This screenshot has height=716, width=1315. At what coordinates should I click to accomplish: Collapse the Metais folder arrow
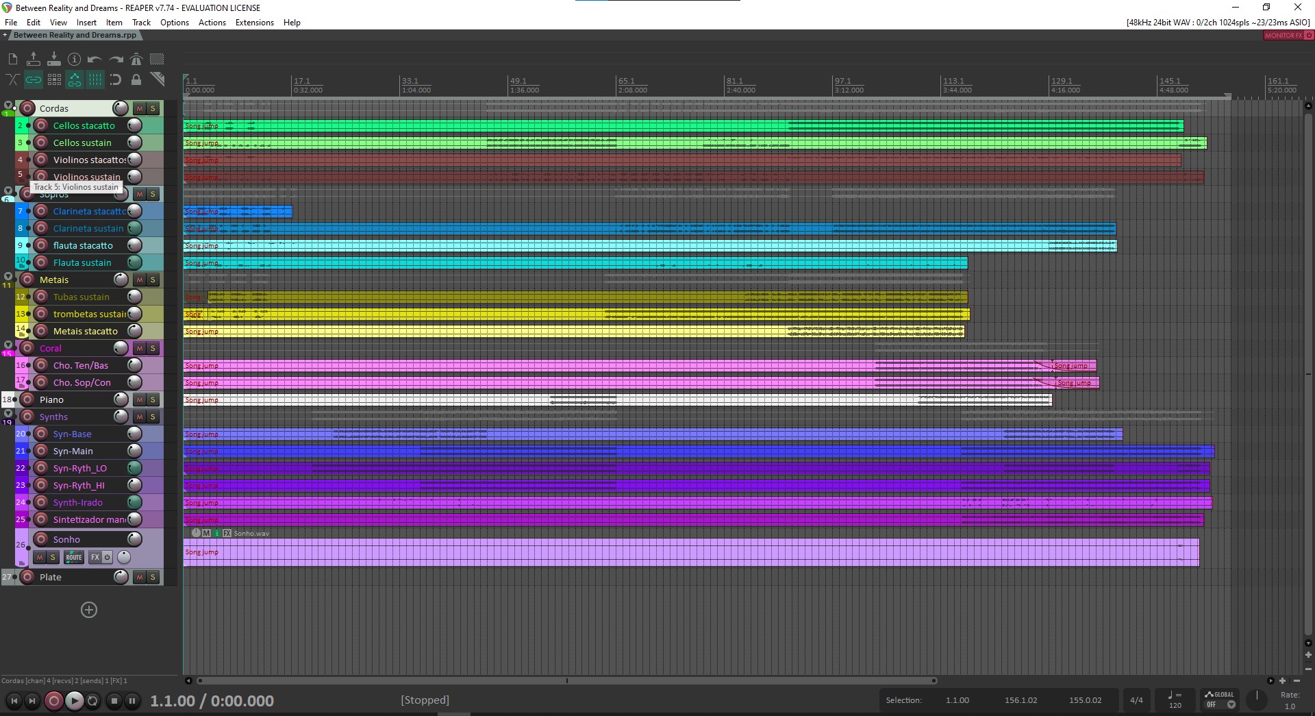pos(8,277)
